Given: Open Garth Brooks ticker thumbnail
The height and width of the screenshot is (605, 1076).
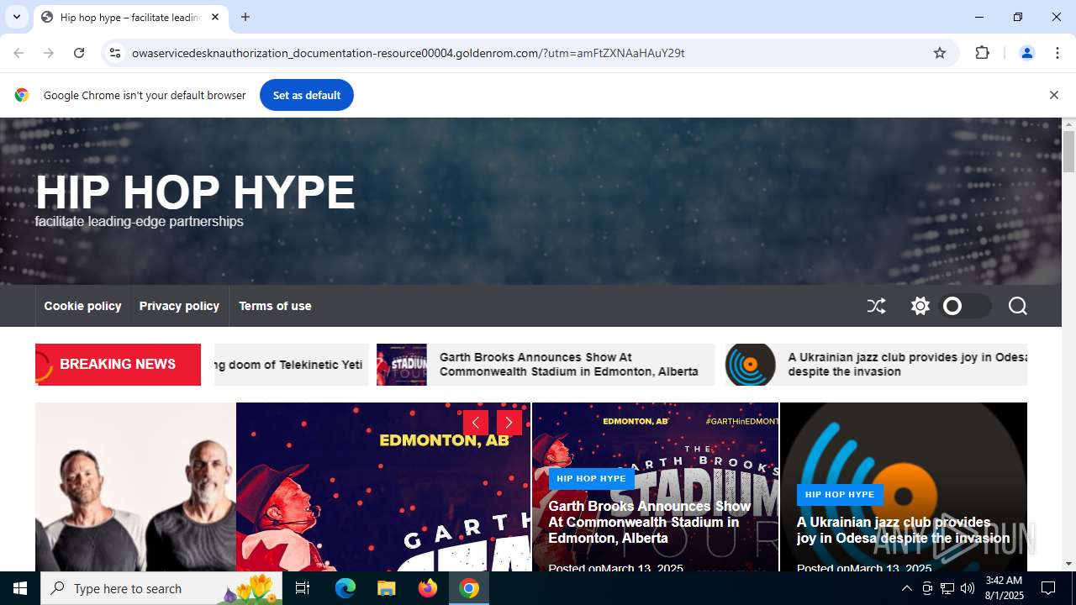Looking at the screenshot, I should click(402, 365).
